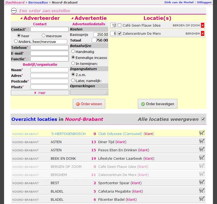Screen dimensions: 217x204
Task: Choose 'In termijnen' payment option
Action: click(x=73, y=63)
